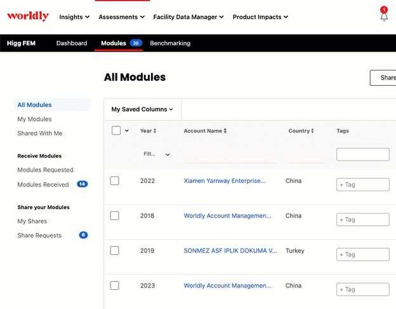Click the Worldly logo
The width and height of the screenshot is (396, 309).
coord(28,16)
